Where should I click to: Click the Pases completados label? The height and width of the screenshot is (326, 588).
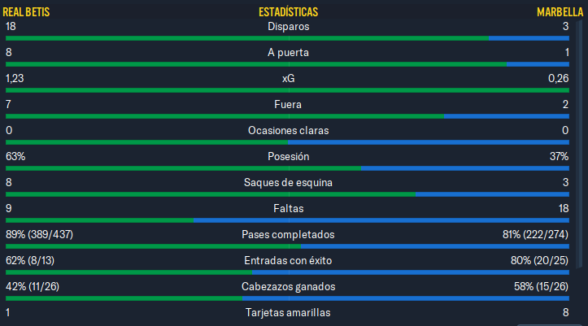coord(288,235)
